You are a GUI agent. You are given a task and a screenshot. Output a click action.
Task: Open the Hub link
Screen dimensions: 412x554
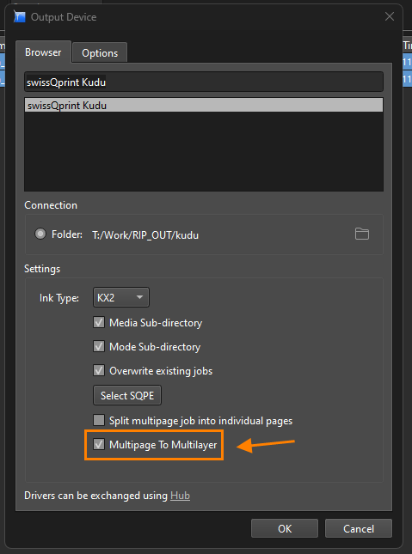(x=180, y=496)
